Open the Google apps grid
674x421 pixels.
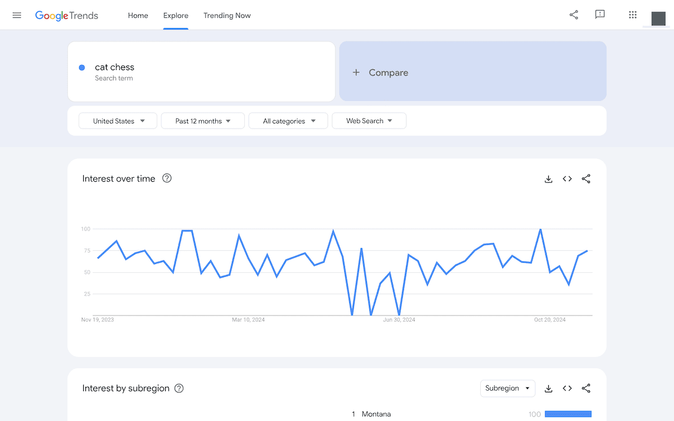tap(633, 15)
